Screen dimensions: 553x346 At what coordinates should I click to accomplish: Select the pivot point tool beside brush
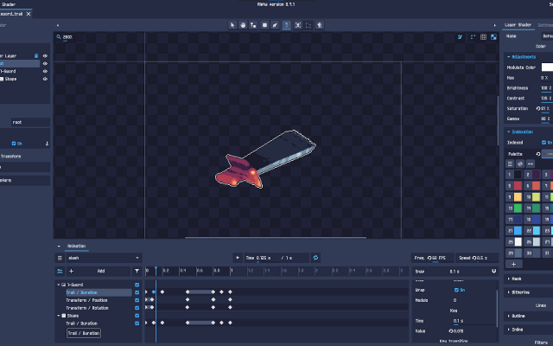pos(253,25)
